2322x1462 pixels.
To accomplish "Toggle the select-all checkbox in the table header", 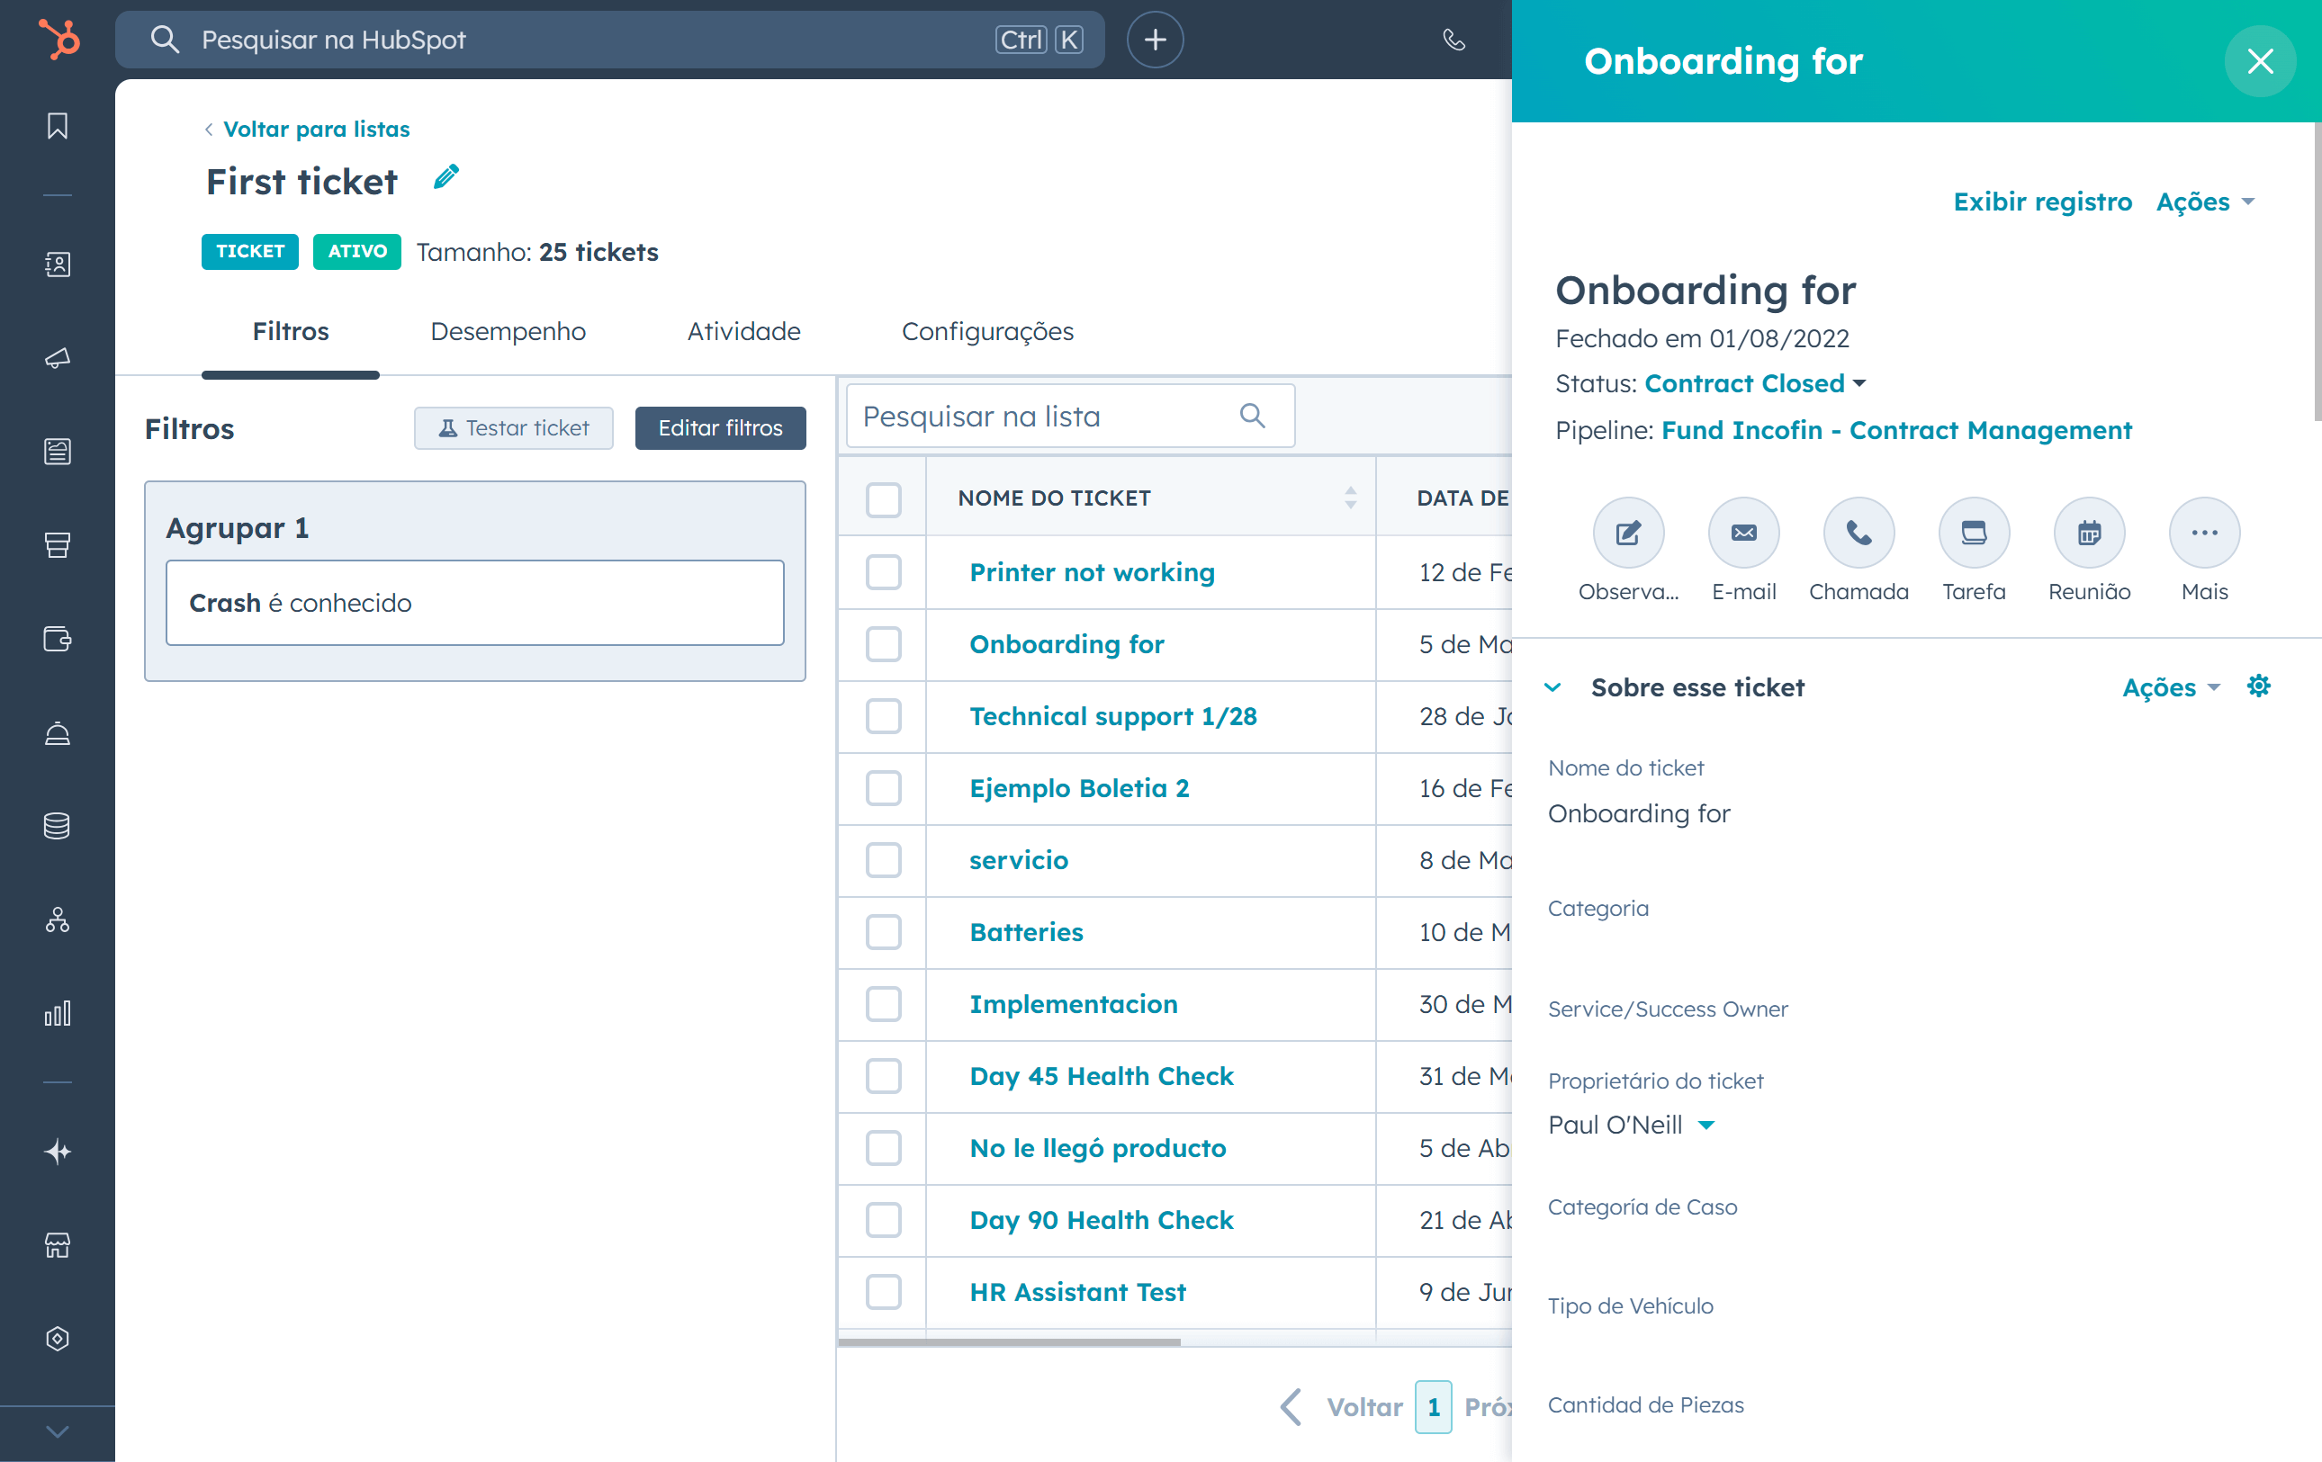I will click(883, 499).
